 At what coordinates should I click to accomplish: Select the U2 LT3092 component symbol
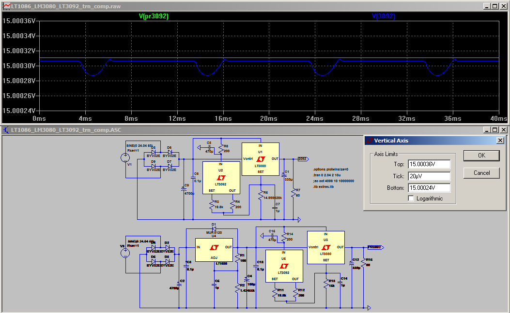tap(221, 178)
